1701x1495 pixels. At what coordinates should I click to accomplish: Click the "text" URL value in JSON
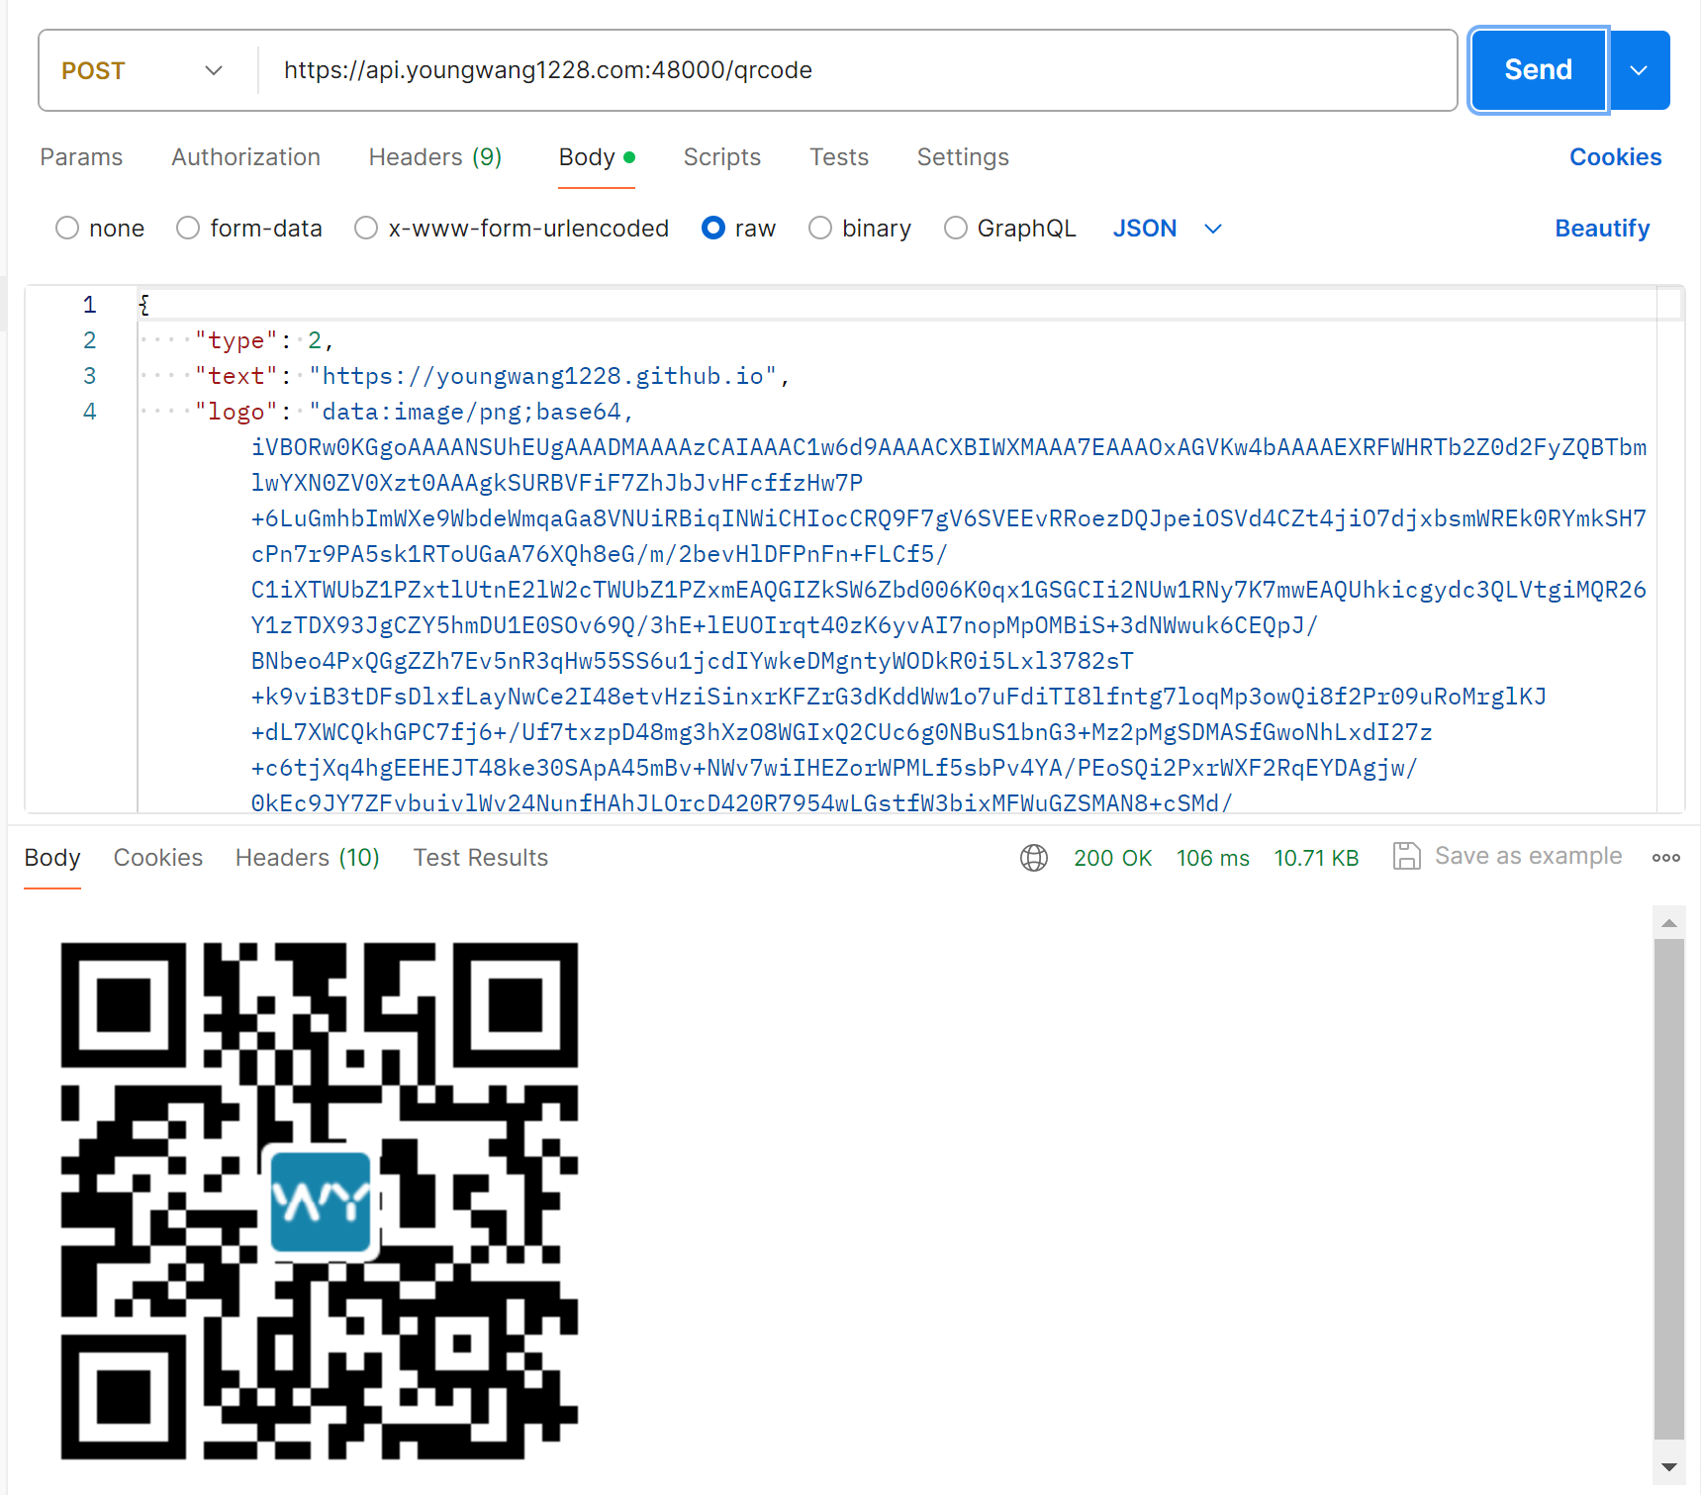(543, 376)
